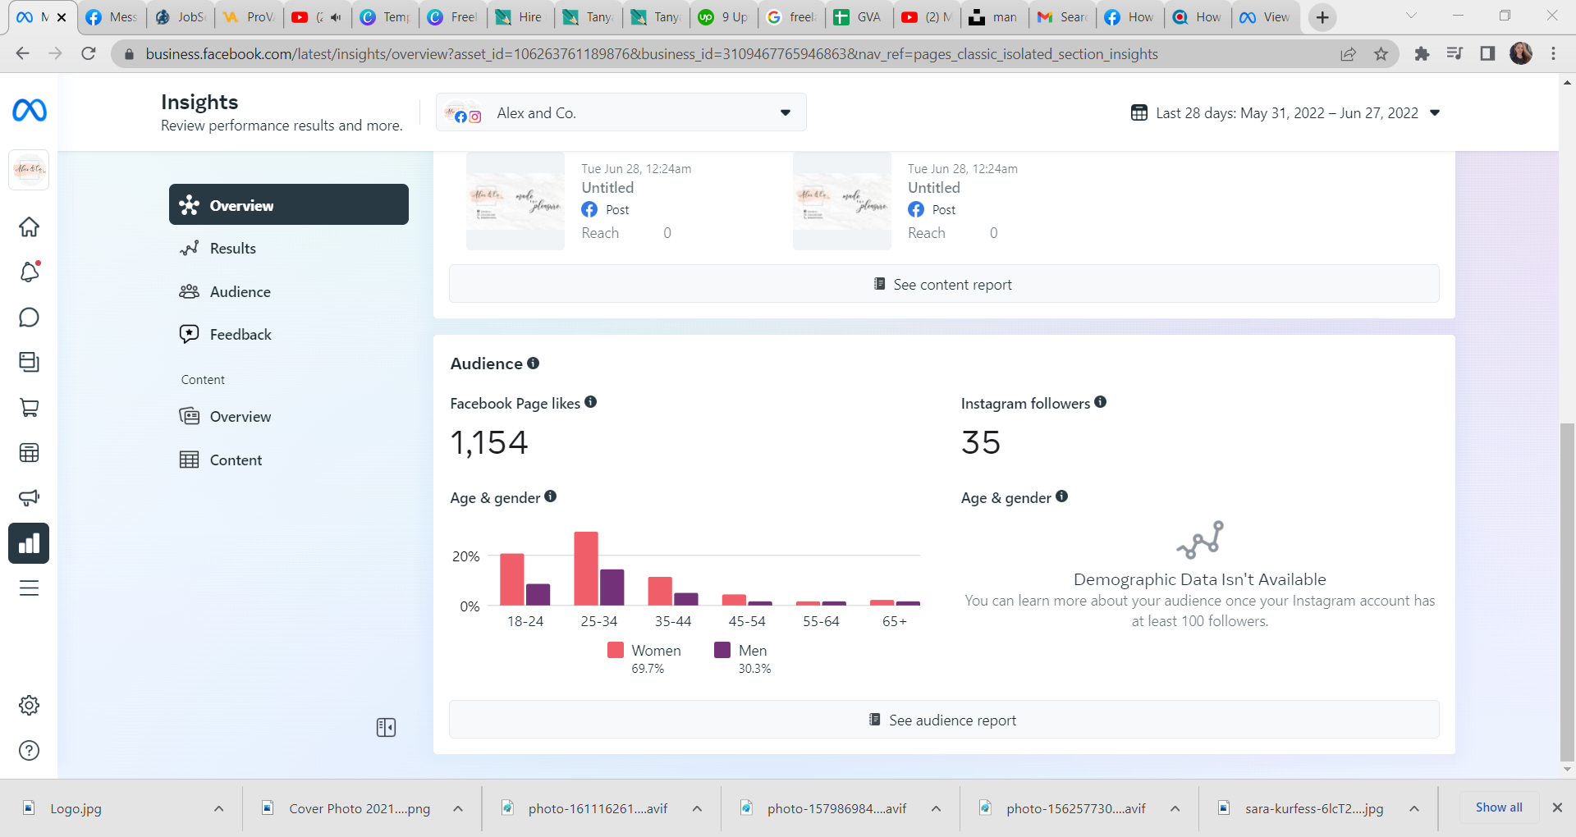
Task: Click See audience report button
Action: (x=944, y=720)
